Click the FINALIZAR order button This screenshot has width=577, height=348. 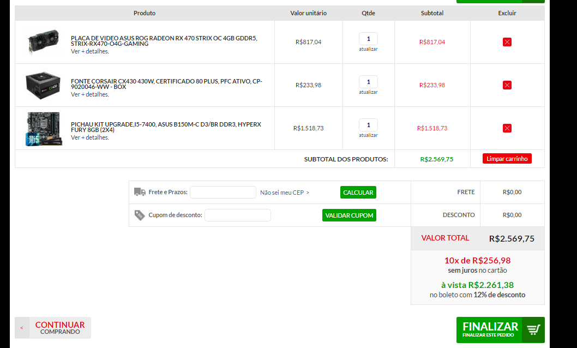pos(501,329)
